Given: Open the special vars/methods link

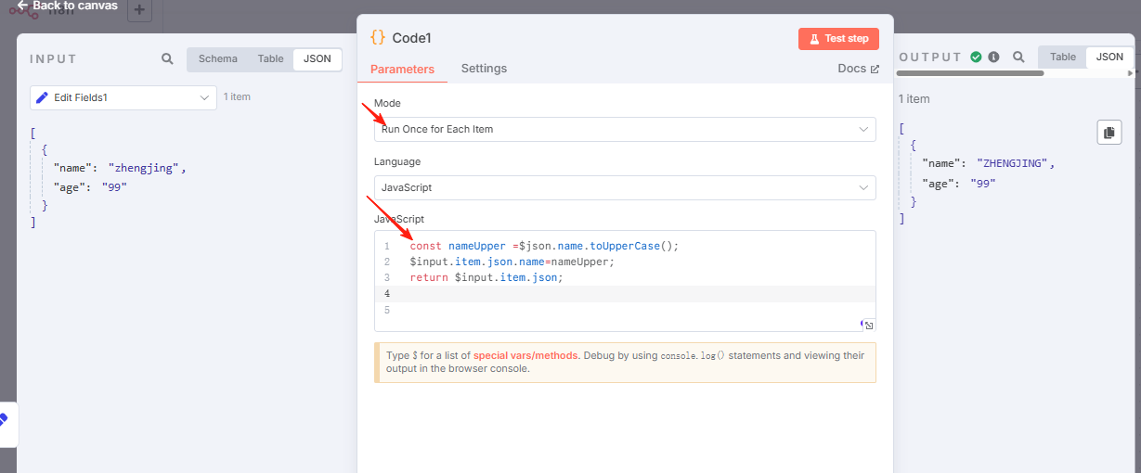Looking at the screenshot, I should click(526, 355).
